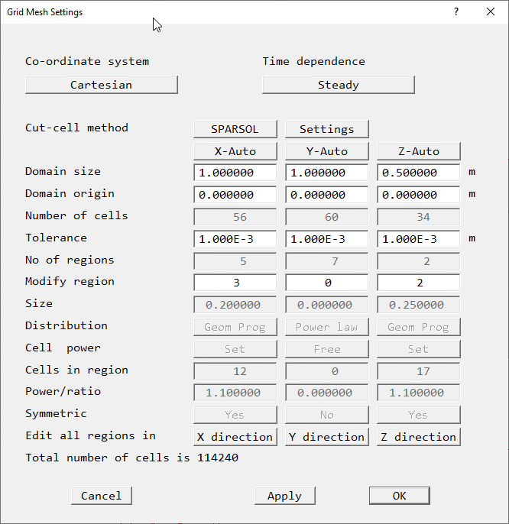Click the X tolerance field
This screenshot has width=509, height=524.
(x=235, y=239)
